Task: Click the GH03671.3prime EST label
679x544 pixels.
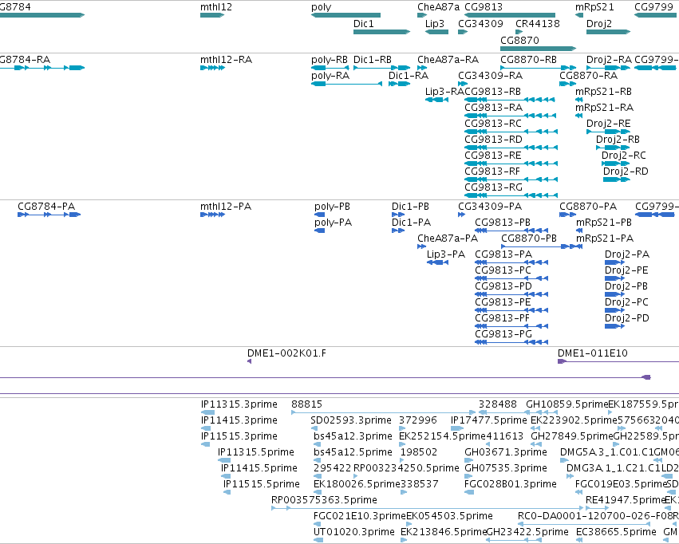Action: (506, 453)
